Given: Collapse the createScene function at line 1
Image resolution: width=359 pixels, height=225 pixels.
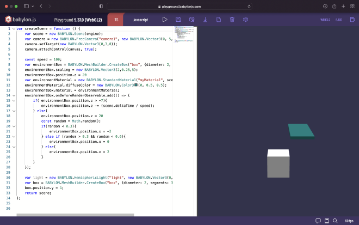Looking at the screenshot, I should [x=14, y=28].
